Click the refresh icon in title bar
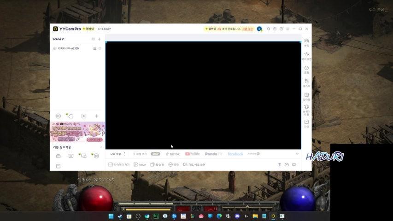 269,29
